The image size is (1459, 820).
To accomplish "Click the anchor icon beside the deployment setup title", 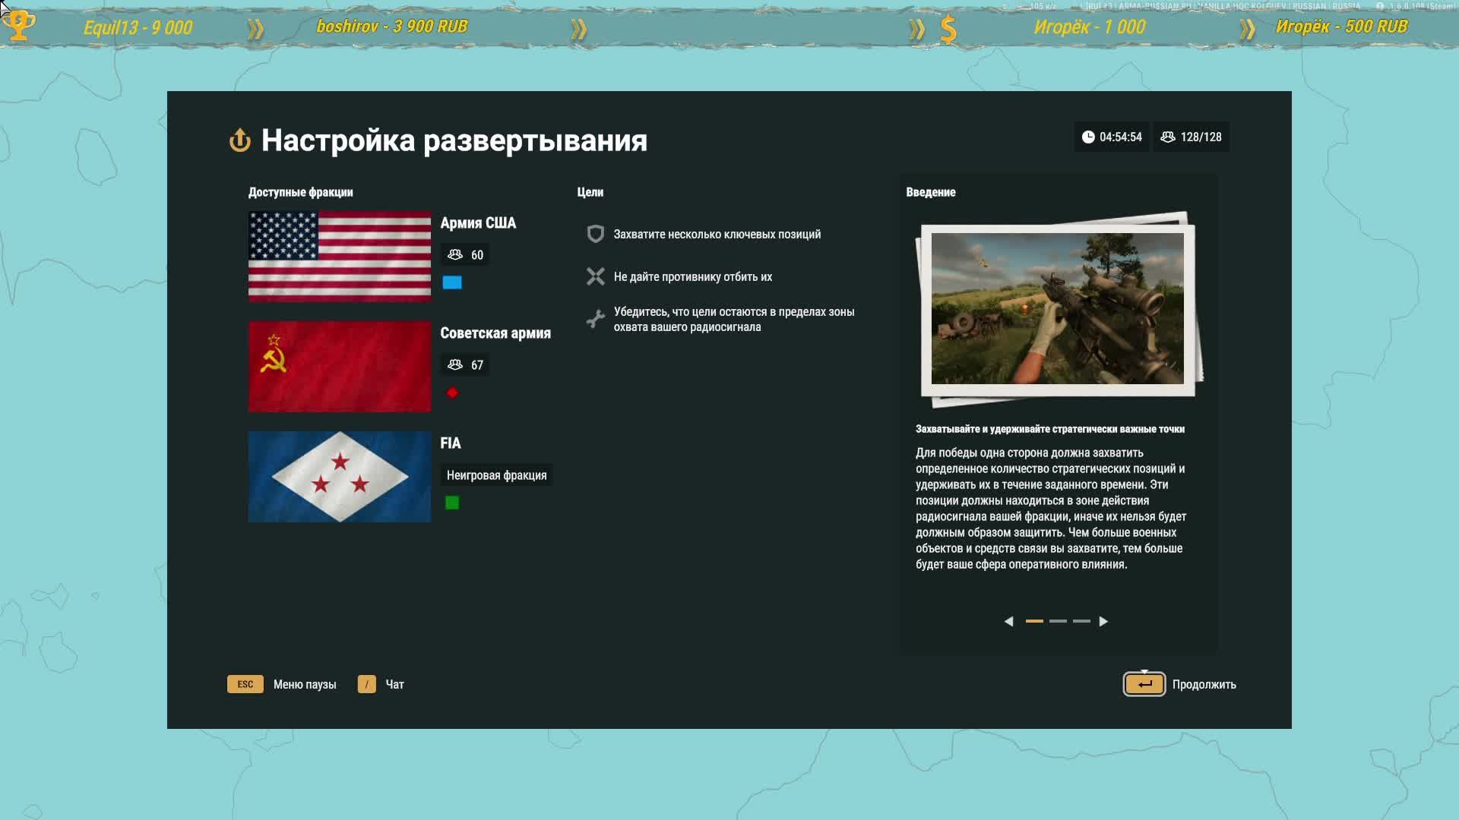I will (239, 140).
